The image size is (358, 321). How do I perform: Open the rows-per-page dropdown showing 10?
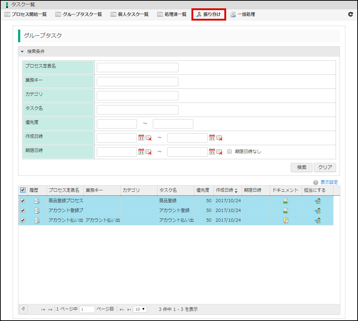tap(140, 309)
